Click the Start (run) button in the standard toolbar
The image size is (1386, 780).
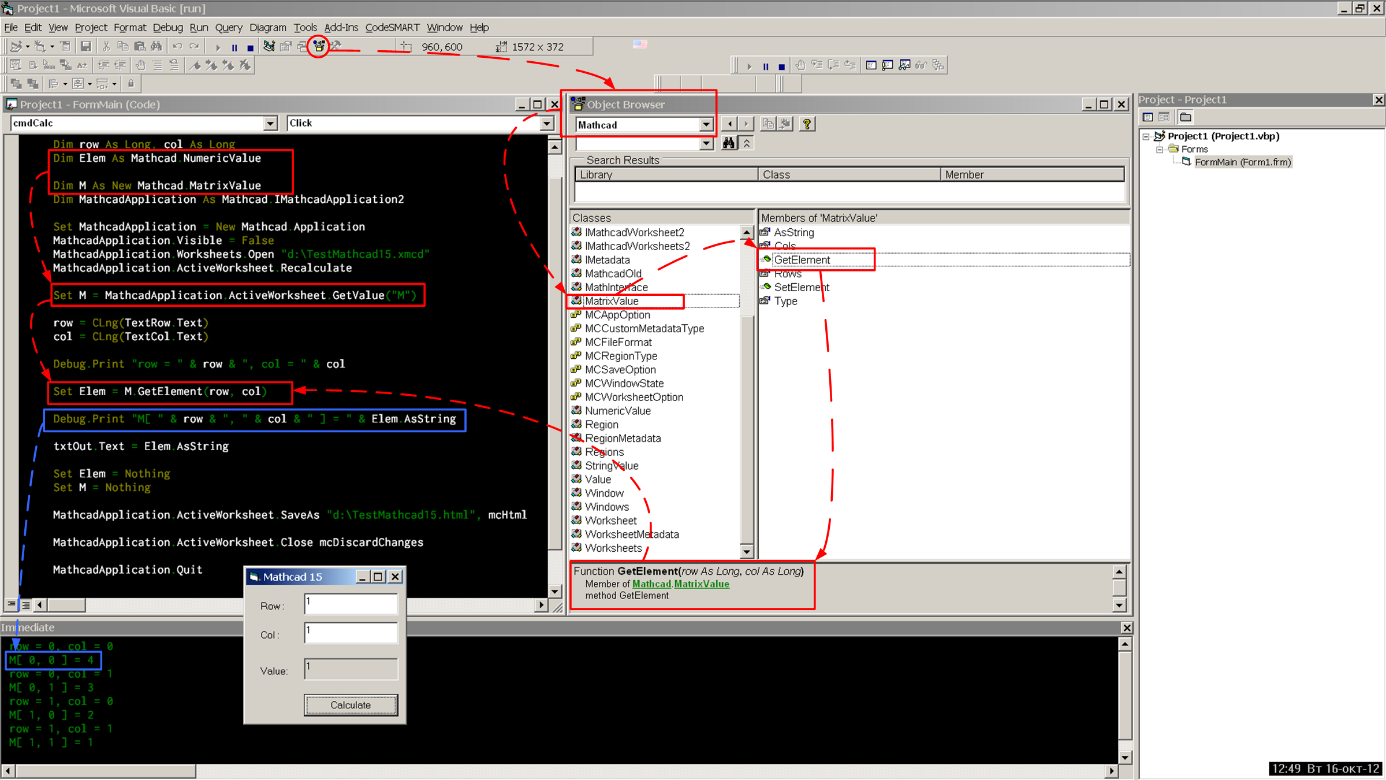218,47
